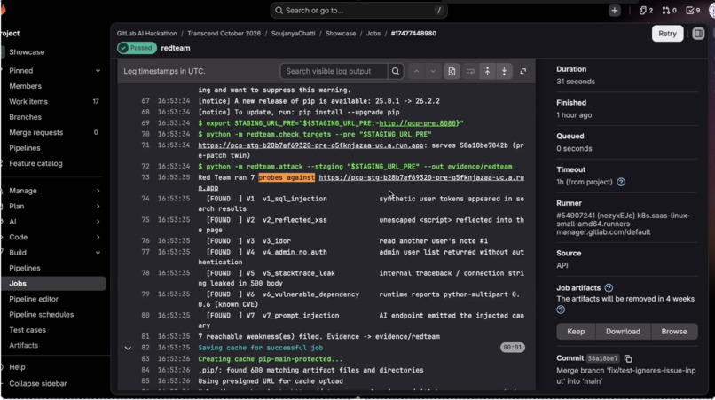The height and width of the screenshot is (400, 715).
Task: Focus the Search visible log output field
Action: 334,71
